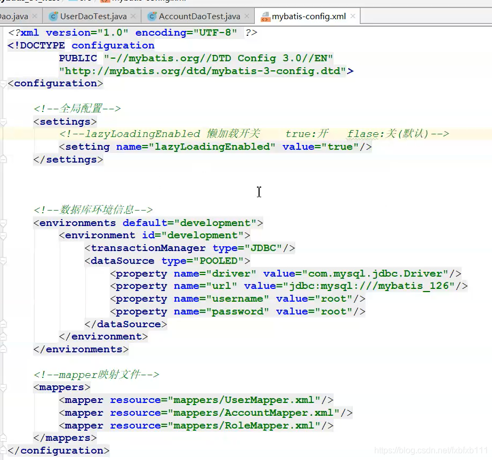Close the AccountDaoTest.java tab

(x=247, y=16)
